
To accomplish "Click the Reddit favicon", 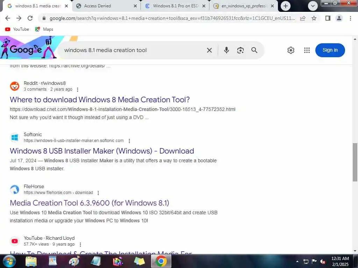I will (x=15, y=86).
